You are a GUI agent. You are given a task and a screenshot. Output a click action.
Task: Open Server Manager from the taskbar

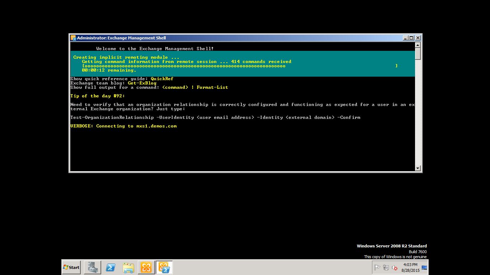(x=93, y=267)
